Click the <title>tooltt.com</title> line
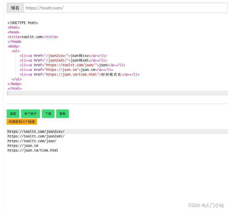Screen dimensions: 228x210 tap(33, 37)
